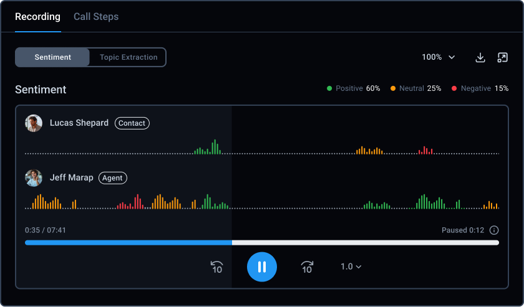Toggle the Negative sentiment legend
The width and height of the screenshot is (524, 307).
pos(480,88)
